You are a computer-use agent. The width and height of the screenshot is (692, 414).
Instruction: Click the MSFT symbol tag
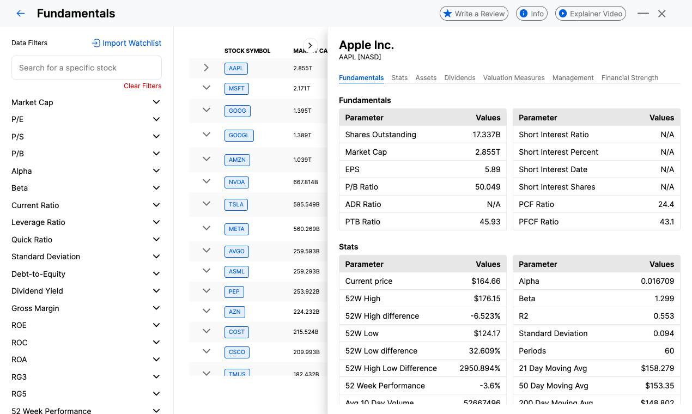(x=236, y=88)
